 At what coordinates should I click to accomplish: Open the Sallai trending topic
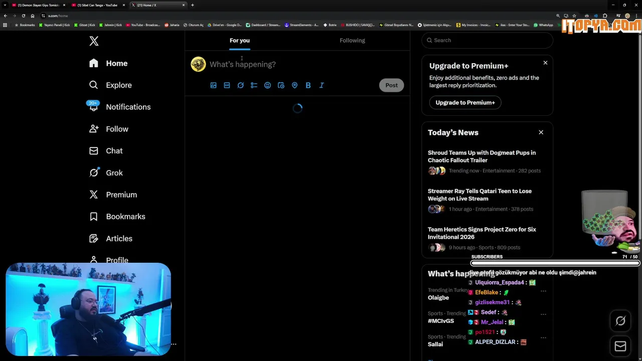click(435, 344)
